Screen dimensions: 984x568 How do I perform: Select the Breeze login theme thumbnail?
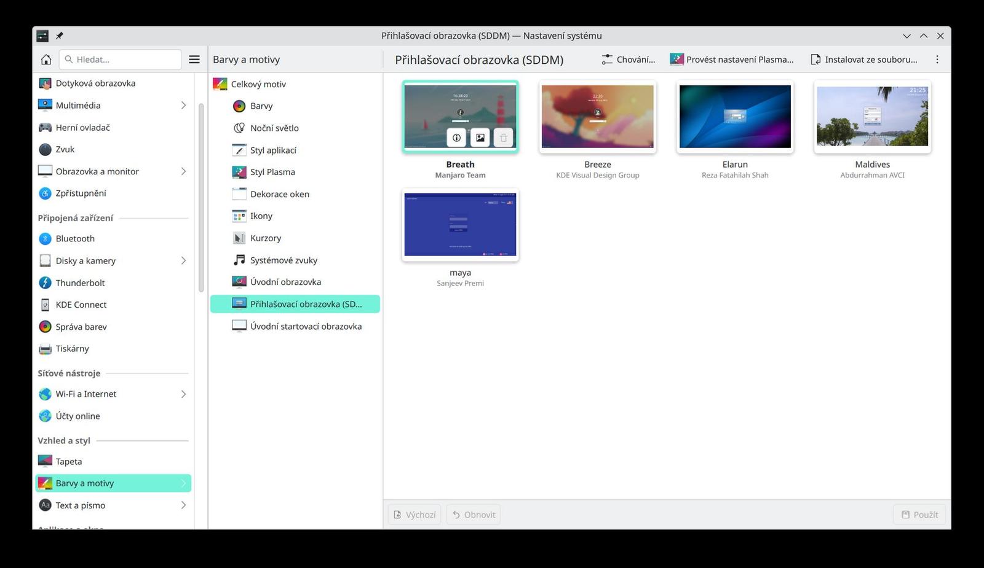tap(597, 116)
